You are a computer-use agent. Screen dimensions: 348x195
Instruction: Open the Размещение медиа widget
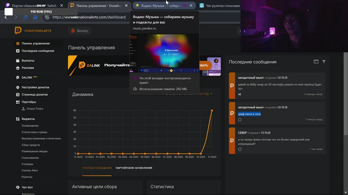tap(35, 151)
